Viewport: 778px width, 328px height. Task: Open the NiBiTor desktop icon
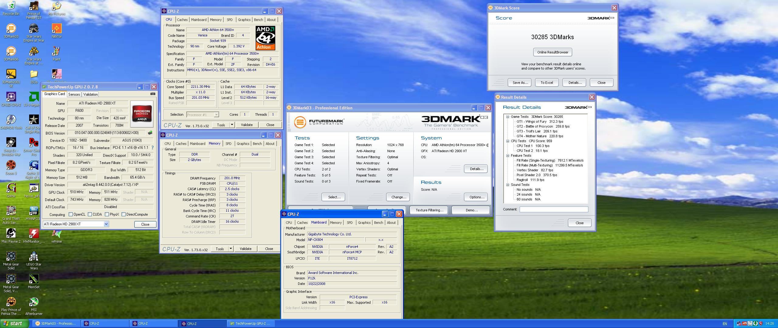[57, 29]
